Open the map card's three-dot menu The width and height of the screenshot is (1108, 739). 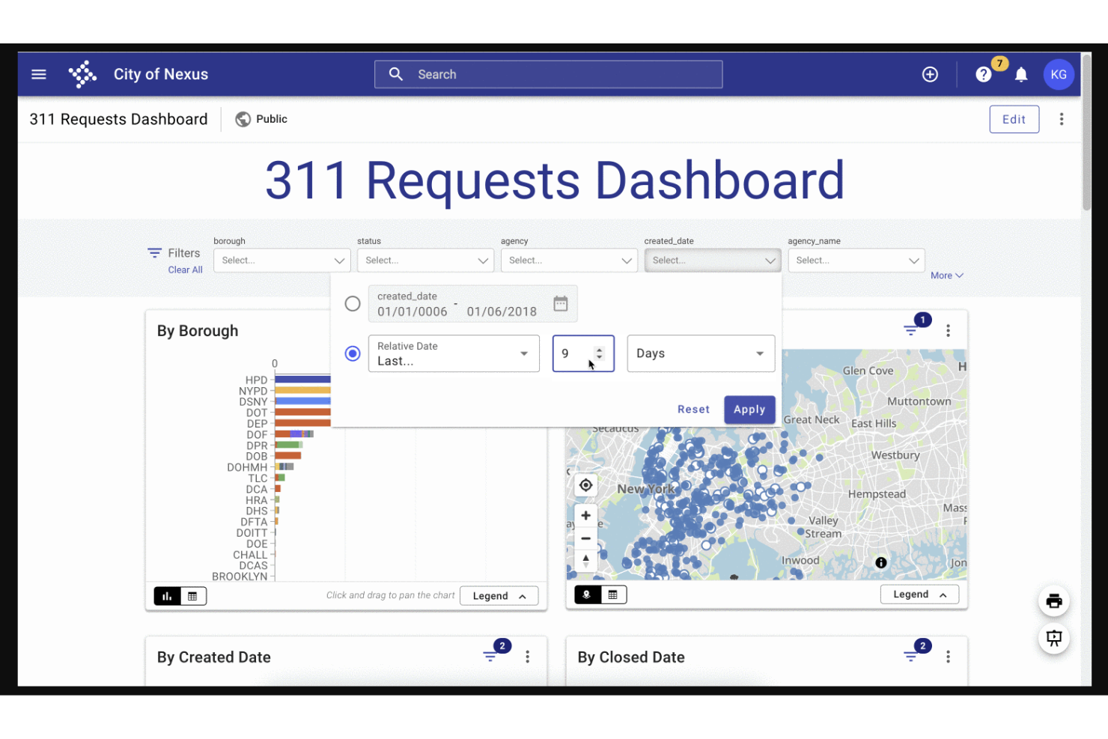click(x=949, y=329)
